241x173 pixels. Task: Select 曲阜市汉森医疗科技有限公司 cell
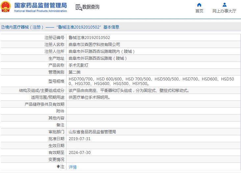94,45
